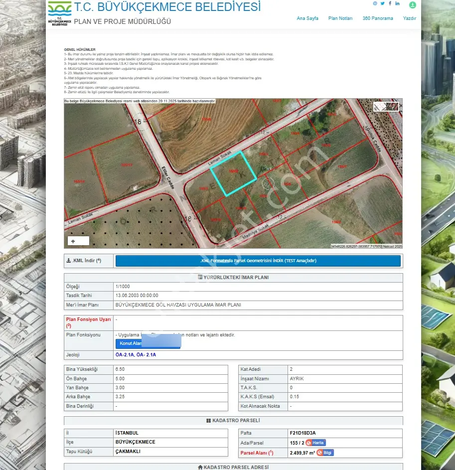This screenshot has height=470, width=455.
Task: Open the Twitter bird icon
Action: 382,3
